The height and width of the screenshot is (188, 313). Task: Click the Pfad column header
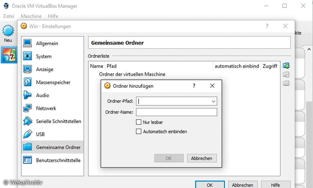[159, 66]
